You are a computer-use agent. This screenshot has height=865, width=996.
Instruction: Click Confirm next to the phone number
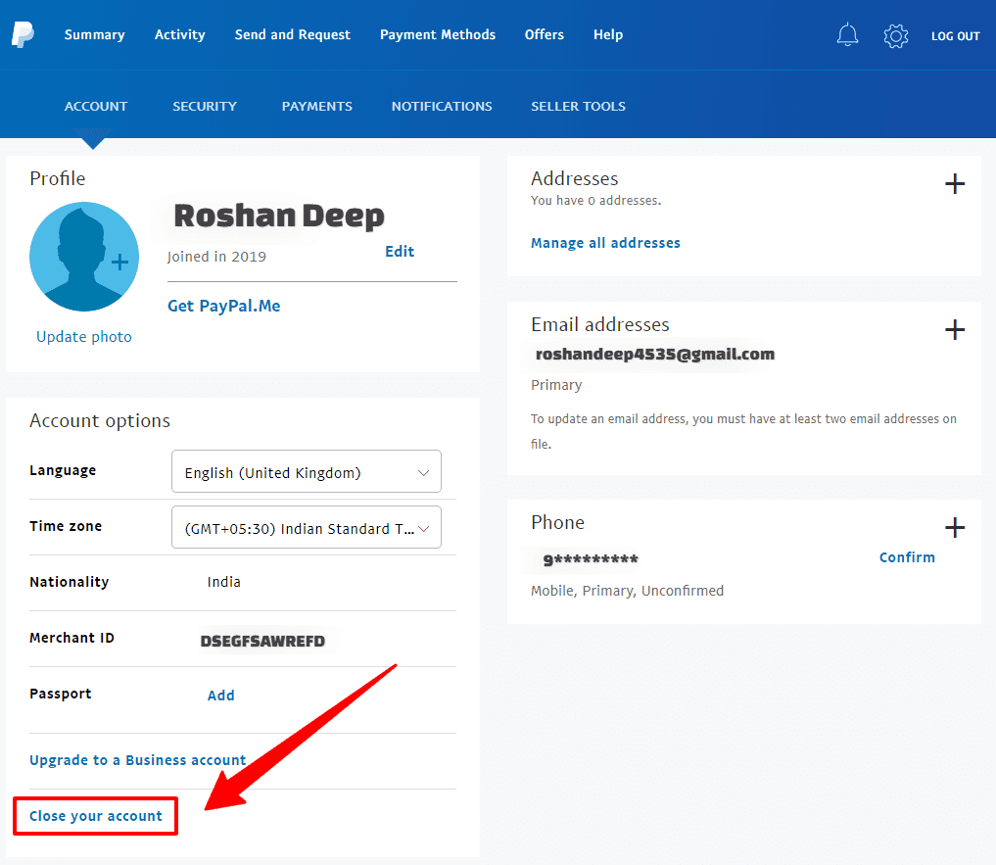click(906, 556)
